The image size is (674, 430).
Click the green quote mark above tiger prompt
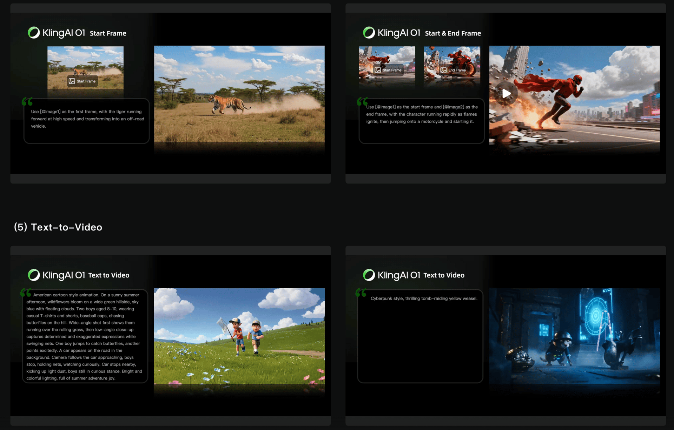27,102
